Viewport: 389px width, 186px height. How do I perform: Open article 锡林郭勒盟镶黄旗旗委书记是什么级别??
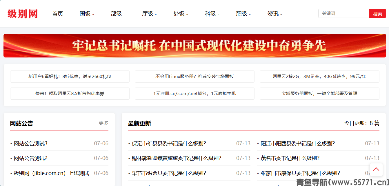(x=177, y=158)
